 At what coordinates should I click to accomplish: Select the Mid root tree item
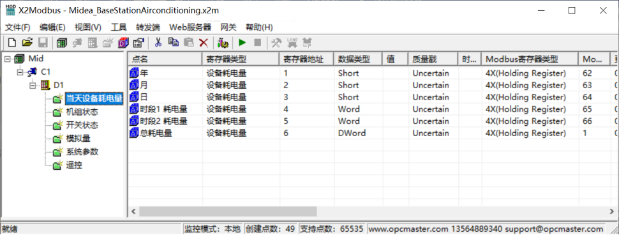[36, 59]
